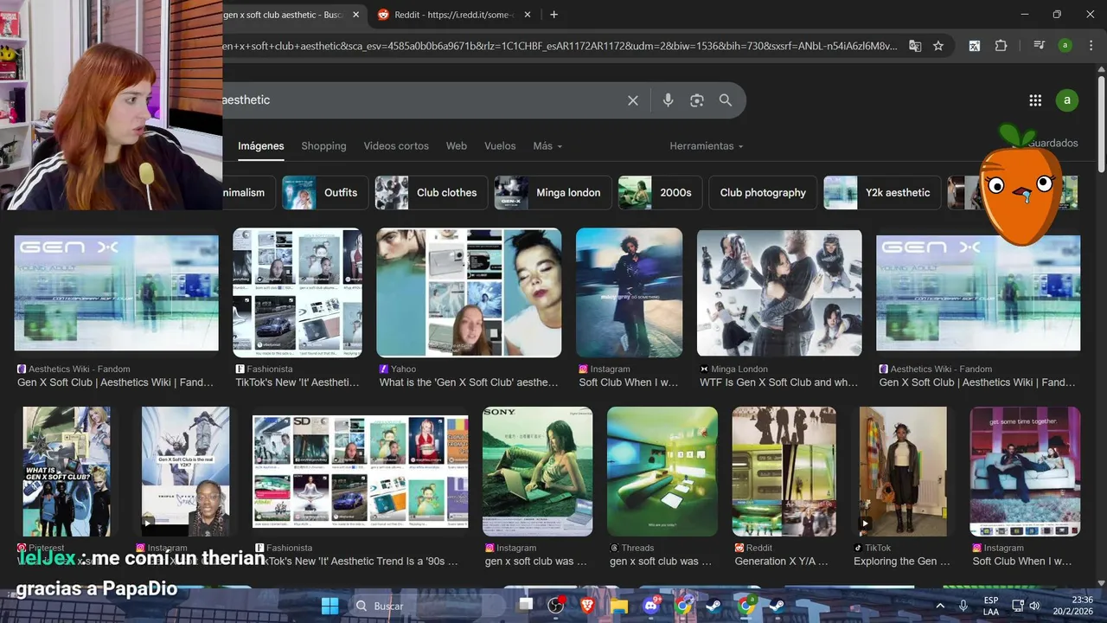The width and height of the screenshot is (1107, 623).
Task: Switch to the Videos cortos tab
Action: (396, 146)
